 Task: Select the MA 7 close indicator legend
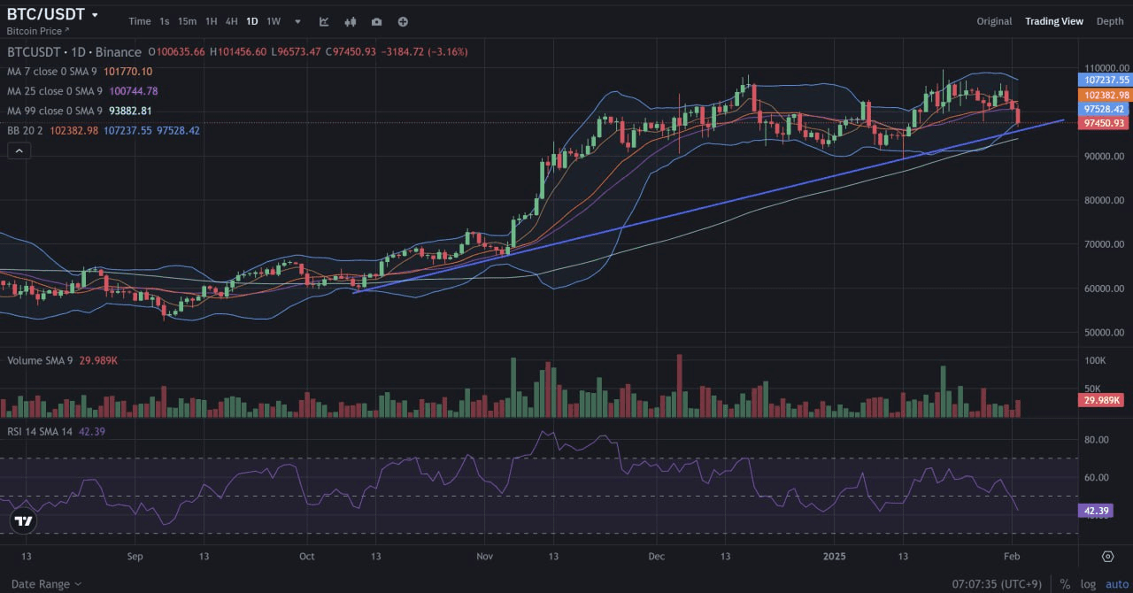[x=80, y=72]
